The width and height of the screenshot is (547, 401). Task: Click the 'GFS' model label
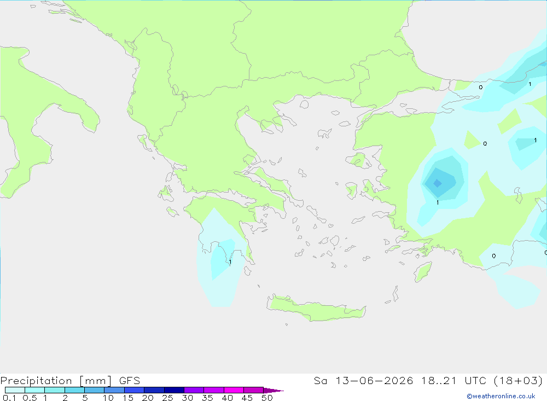(x=130, y=381)
